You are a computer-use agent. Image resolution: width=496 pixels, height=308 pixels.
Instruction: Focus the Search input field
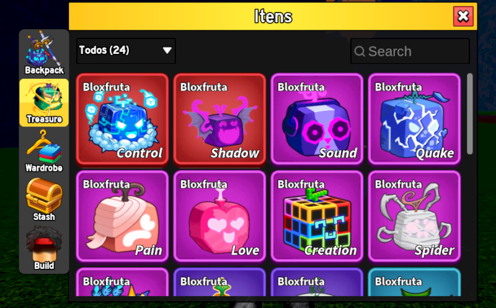pyautogui.click(x=410, y=51)
